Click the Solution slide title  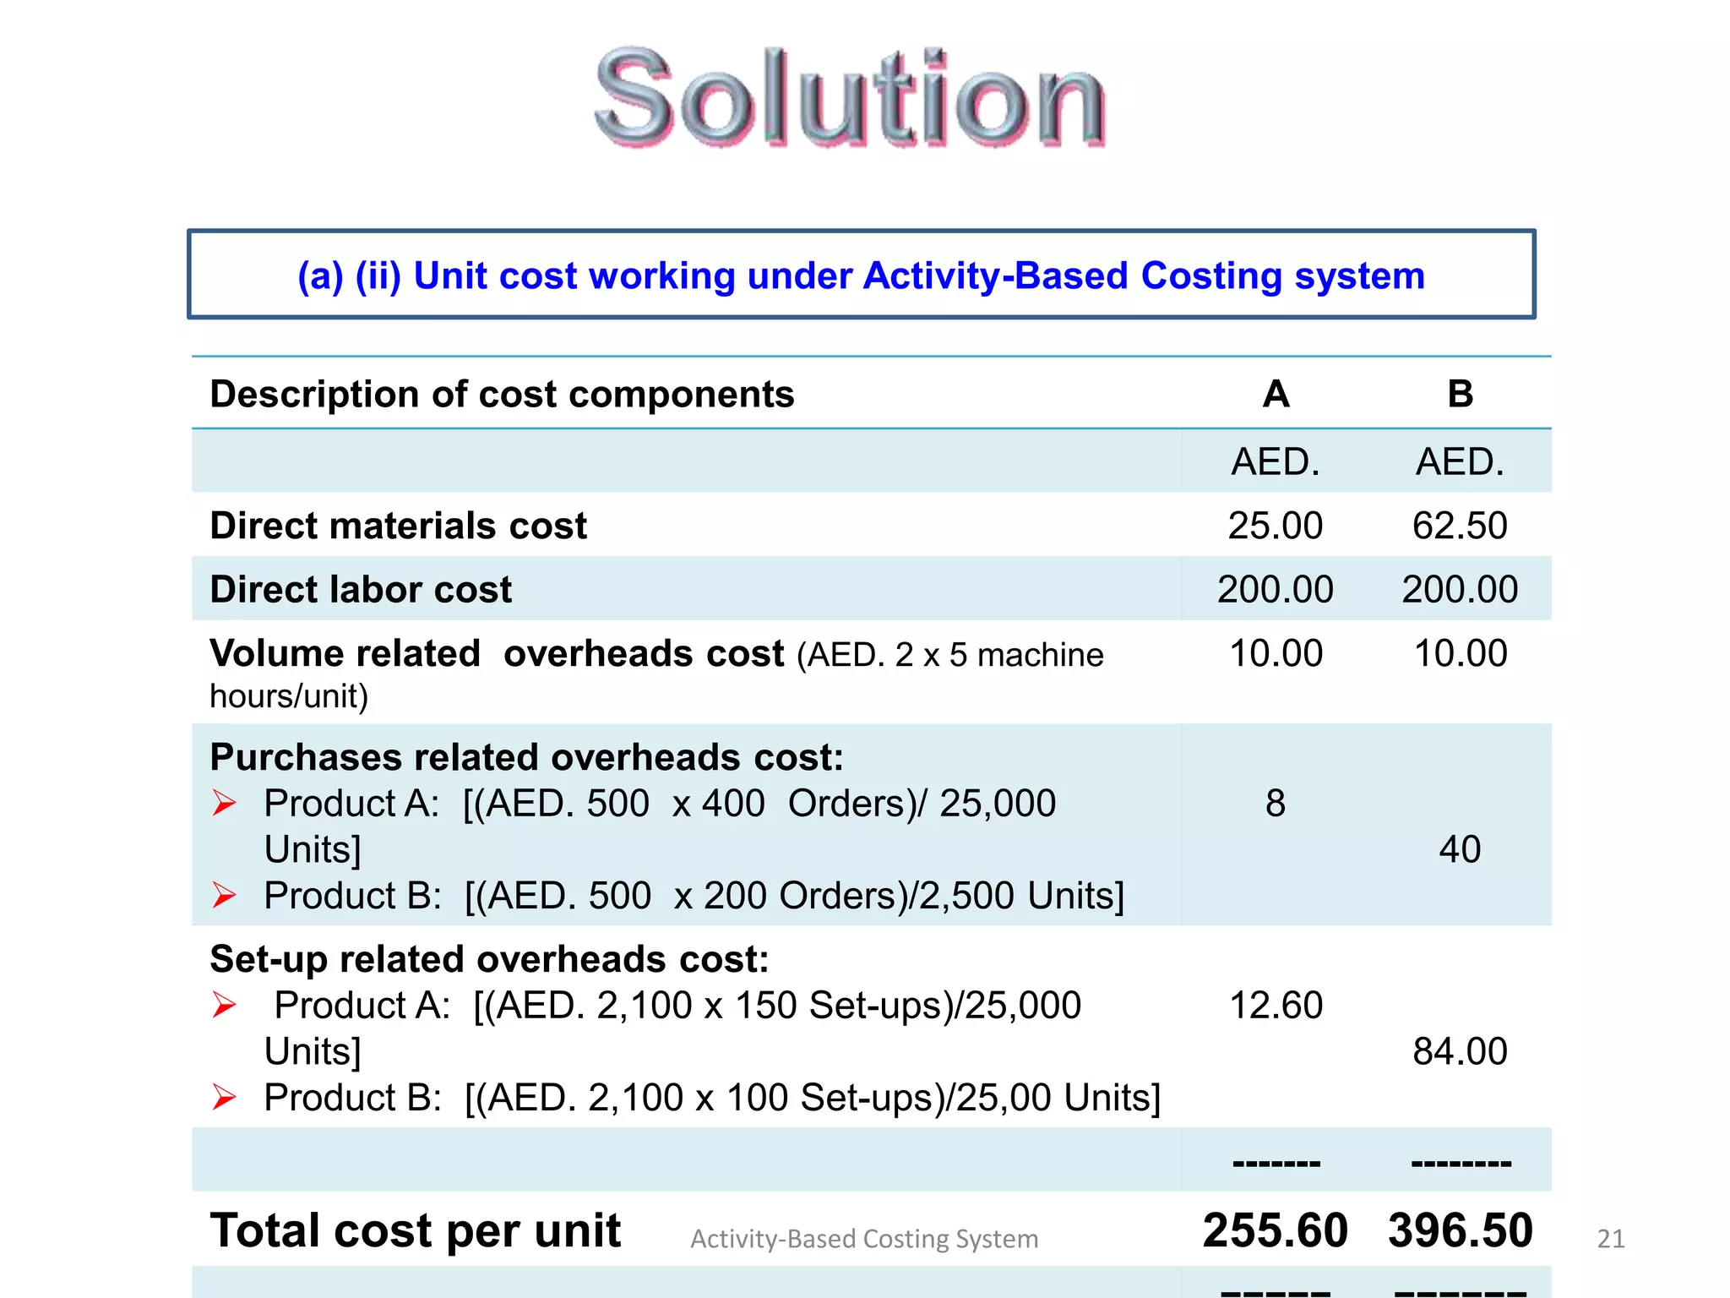tap(850, 98)
